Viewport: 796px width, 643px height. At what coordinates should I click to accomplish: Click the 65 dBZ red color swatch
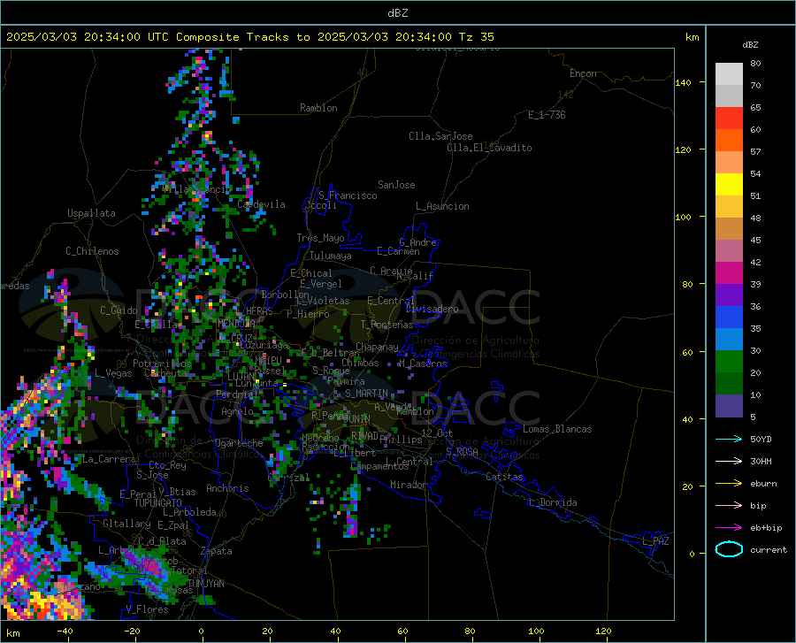point(729,119)
